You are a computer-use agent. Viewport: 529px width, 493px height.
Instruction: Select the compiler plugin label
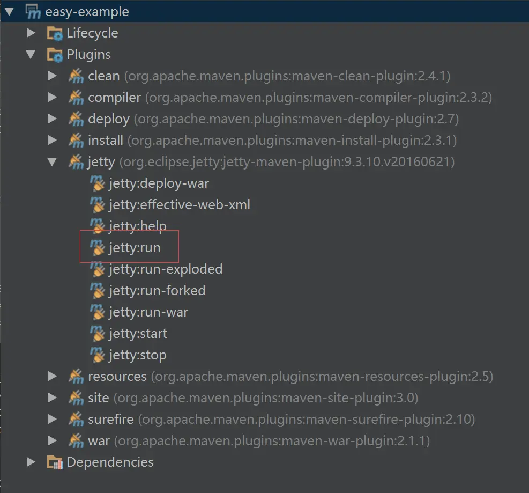pyautogui.click(x=114, y=98)
